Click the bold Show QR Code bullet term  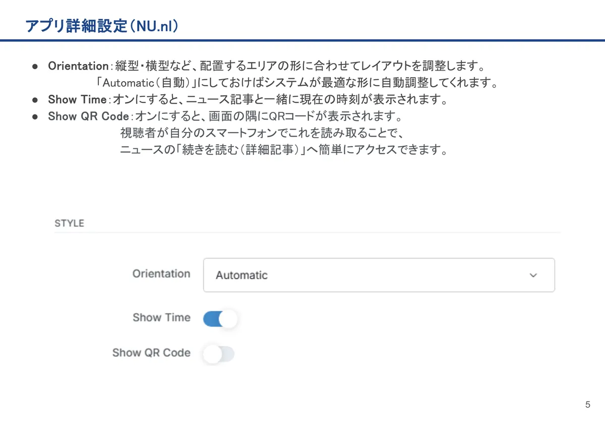pos(88,116)
